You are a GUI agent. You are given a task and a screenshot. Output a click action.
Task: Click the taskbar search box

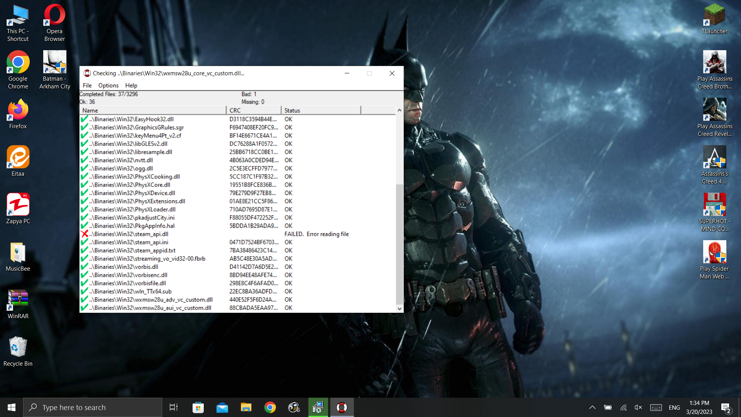93,407
